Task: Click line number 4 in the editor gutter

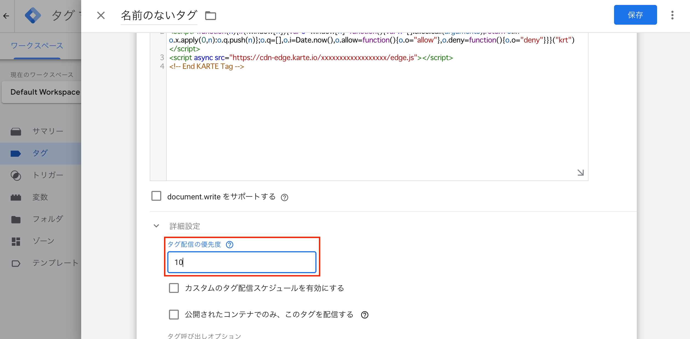Action: 162,66
